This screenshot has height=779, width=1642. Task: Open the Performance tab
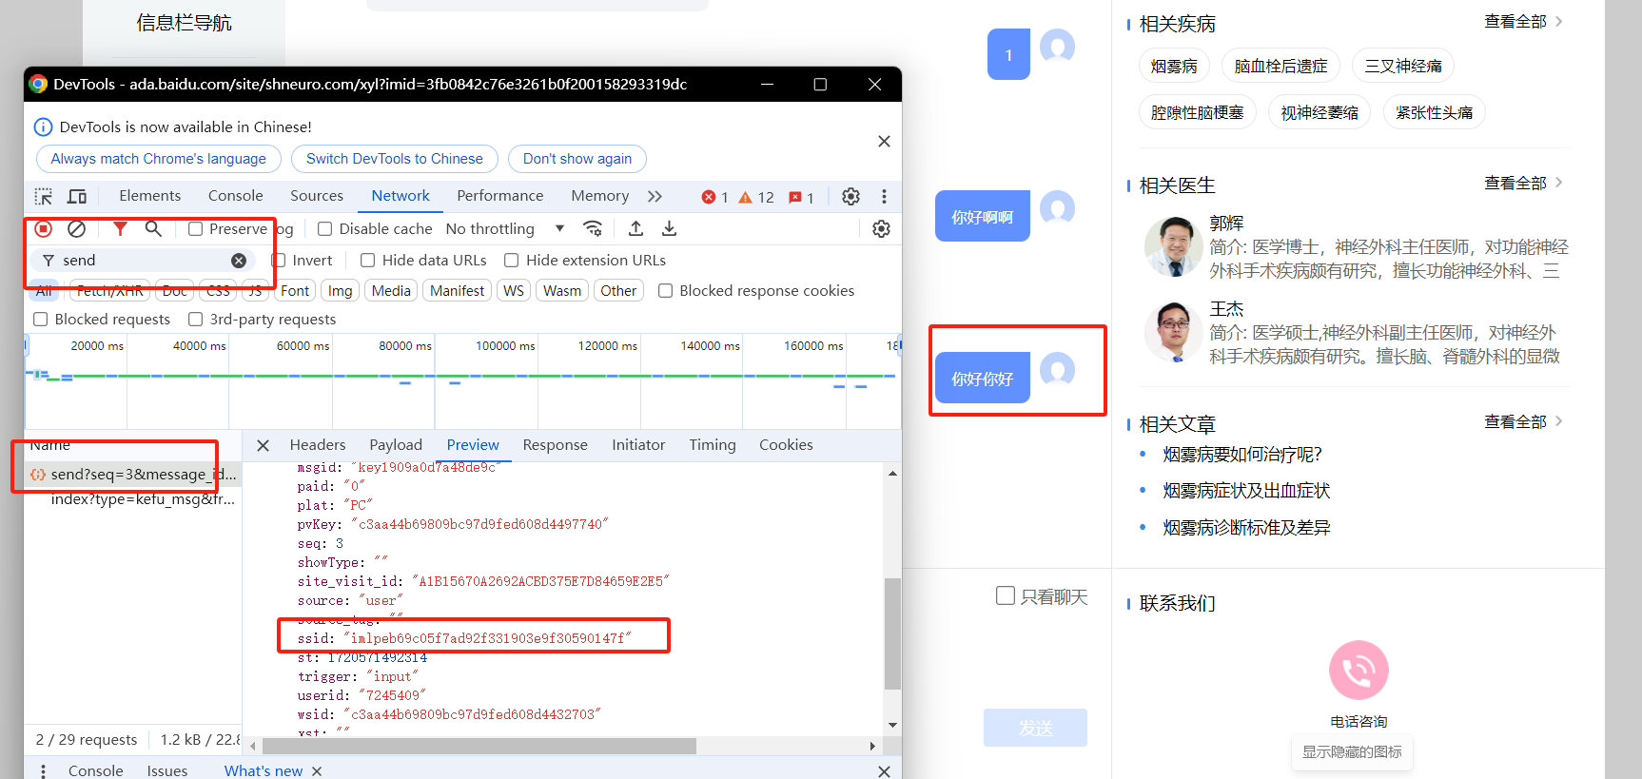(x=500, y=196)
